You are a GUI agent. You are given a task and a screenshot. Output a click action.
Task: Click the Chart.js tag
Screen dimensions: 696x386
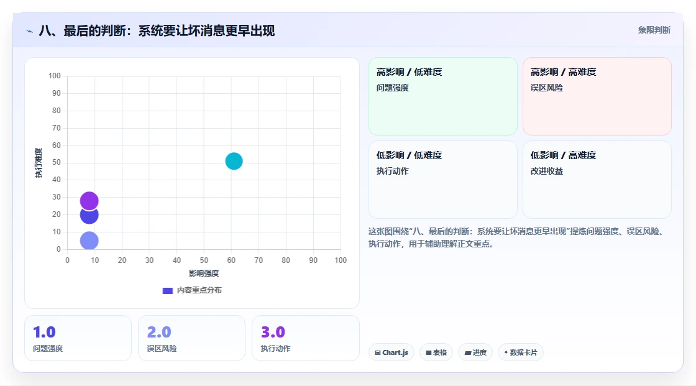click(391, 352)
